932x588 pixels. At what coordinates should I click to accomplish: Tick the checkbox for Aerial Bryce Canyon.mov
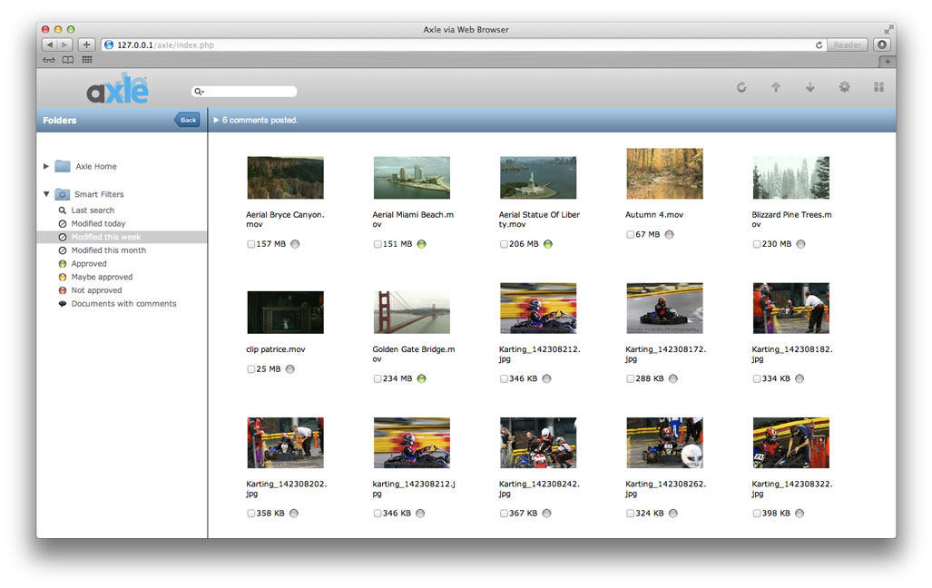(251, 244)
